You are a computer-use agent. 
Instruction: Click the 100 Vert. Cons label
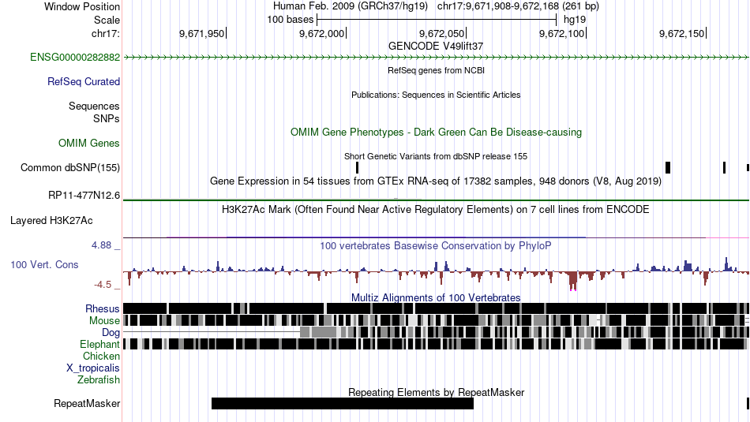click(x=44, y=265)
